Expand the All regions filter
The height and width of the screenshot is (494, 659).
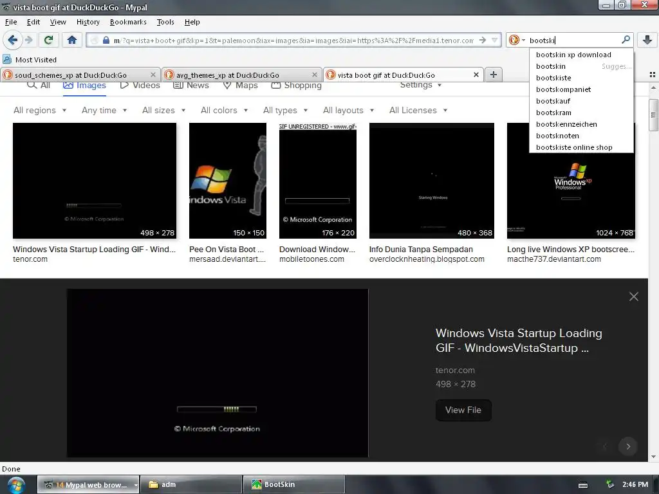[x=40, y=110]
